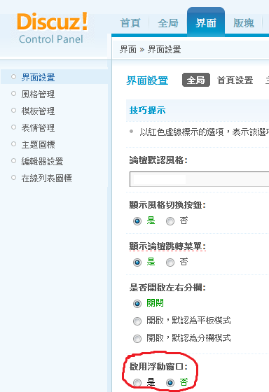Select 否 for 顯示論壇跳轉菜單
269x392 pixels.
coord(170,262)
